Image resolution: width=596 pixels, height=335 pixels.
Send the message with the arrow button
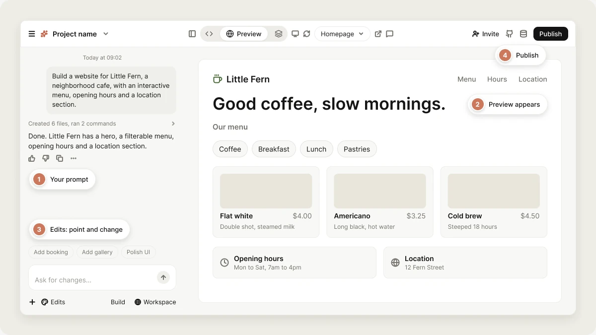click(163, 277)
